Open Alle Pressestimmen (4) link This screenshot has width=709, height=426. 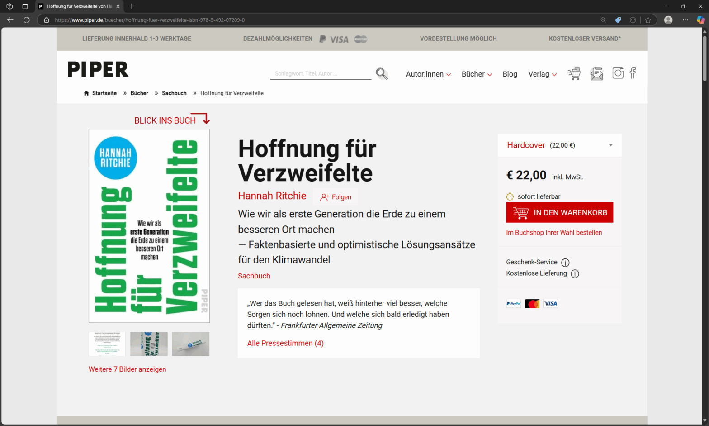coord(285,343)
